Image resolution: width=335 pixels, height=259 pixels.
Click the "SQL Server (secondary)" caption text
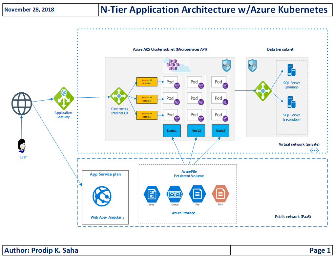click(x=292, y=117)
